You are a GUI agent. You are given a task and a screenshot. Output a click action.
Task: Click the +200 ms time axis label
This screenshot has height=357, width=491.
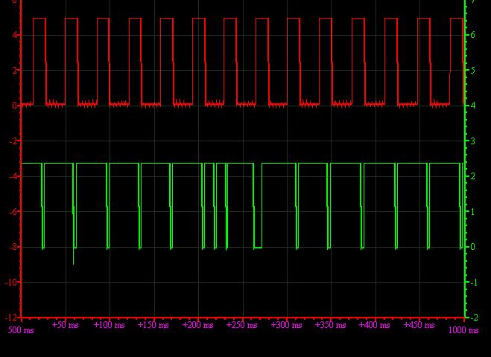click(195, 325)
